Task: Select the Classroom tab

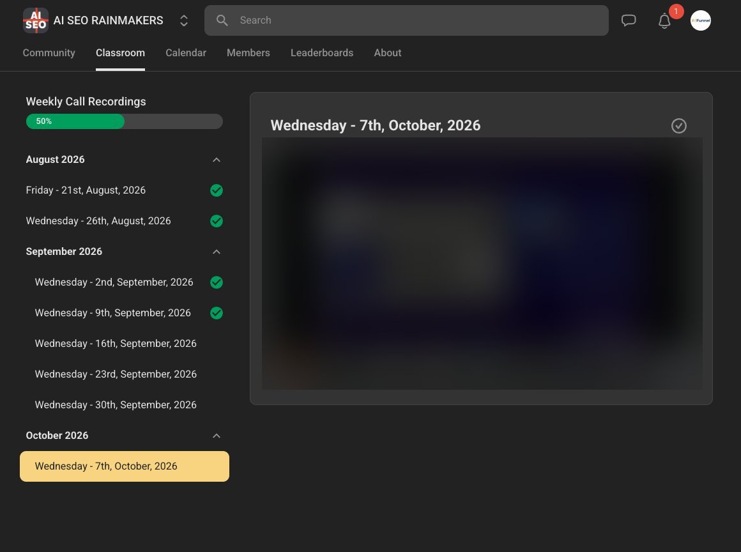Action: coord(121,53)
